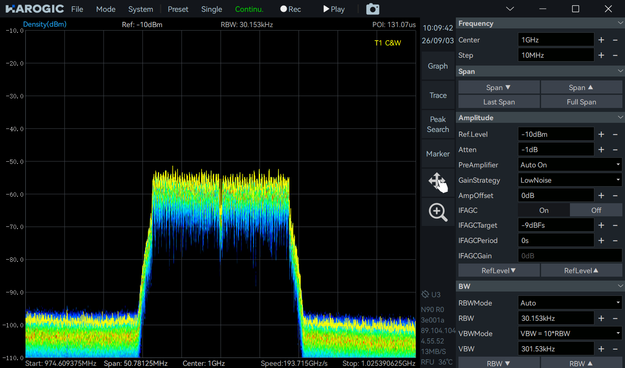Decrease Ref.Level with minus

point(615,134)
